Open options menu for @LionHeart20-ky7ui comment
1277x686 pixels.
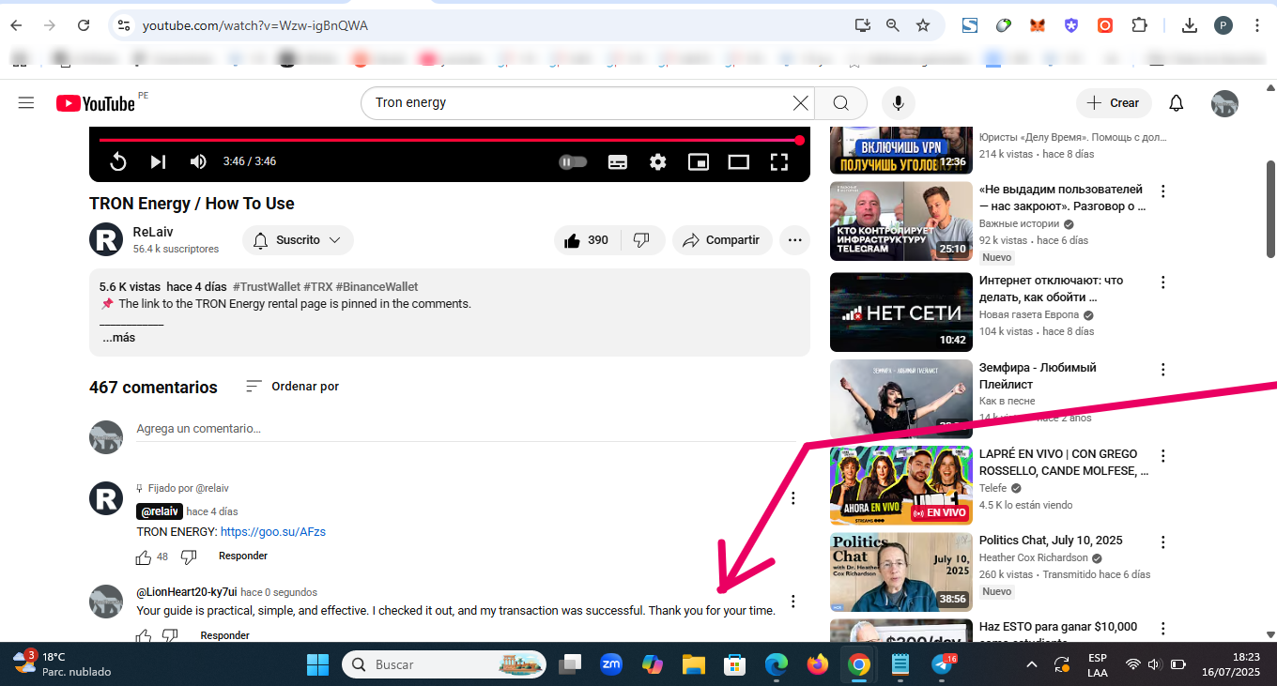pyautogui.click(x=793, y=602)
